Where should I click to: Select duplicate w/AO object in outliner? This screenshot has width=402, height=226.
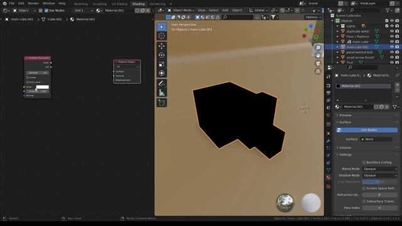click(357, 31)
